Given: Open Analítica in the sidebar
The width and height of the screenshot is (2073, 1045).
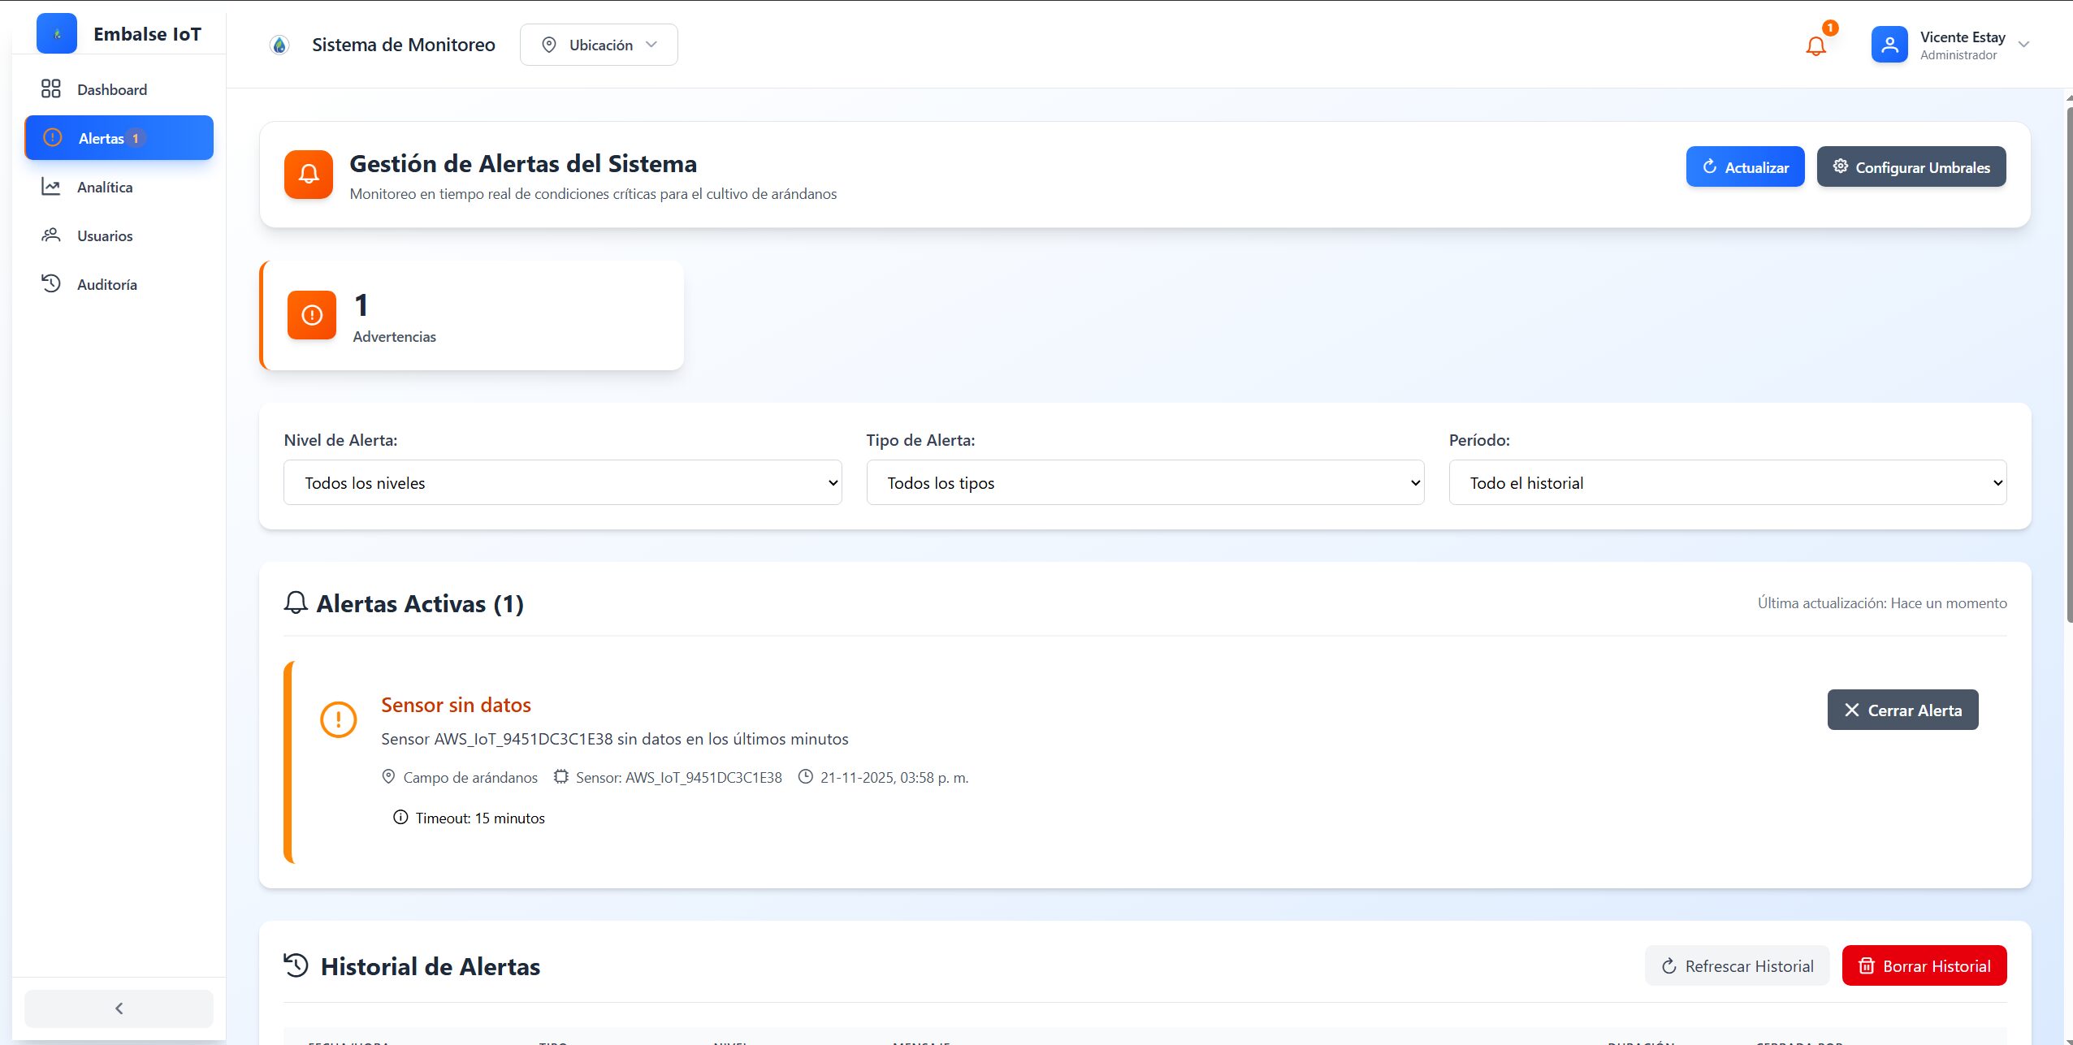Looking at the screenshot, I should click(105, 187).
